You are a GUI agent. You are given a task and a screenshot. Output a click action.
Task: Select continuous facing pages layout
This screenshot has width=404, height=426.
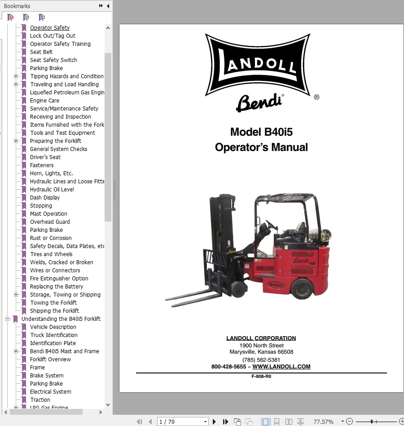(x=300, y=422)
